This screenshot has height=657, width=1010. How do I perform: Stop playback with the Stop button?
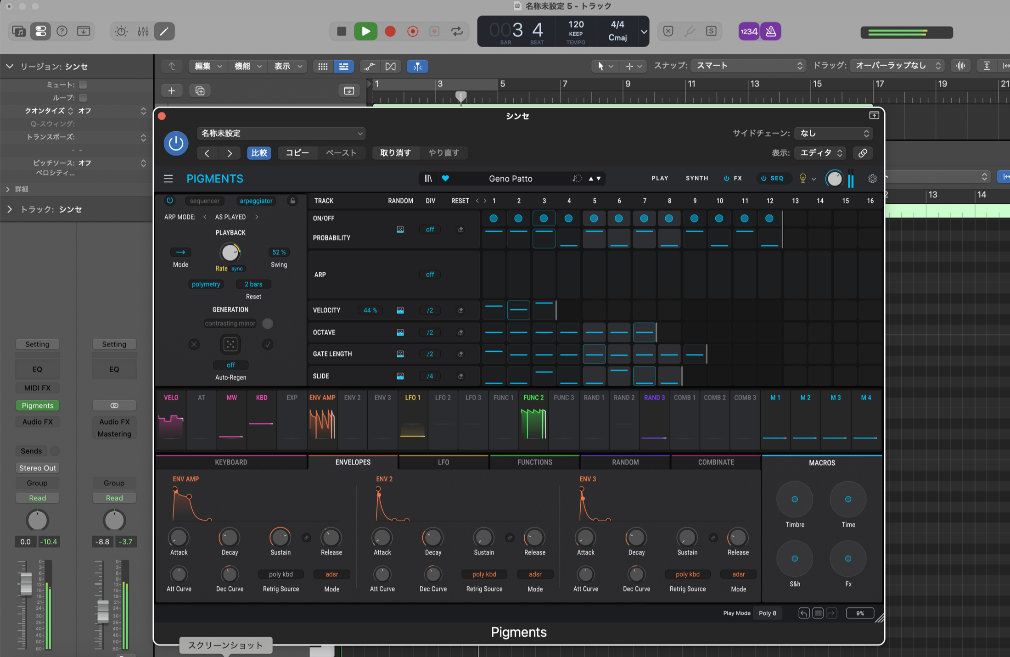(x=342, y=31)
